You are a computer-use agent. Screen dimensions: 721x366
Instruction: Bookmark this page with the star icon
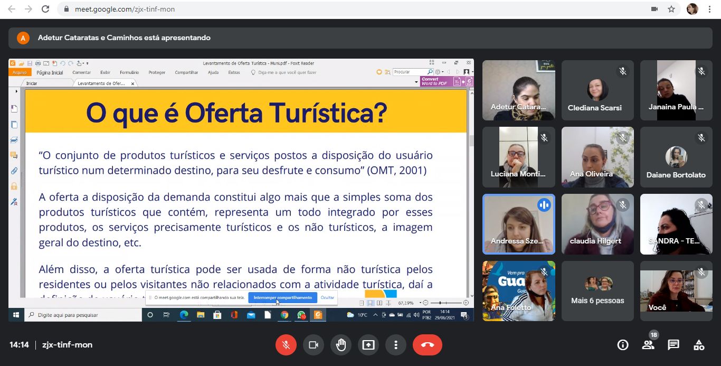click(x=671, y=9)
